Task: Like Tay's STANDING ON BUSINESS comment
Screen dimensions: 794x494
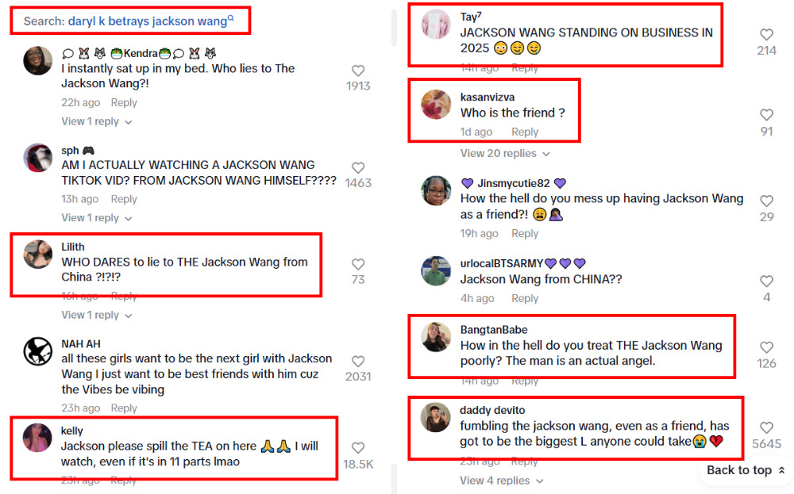Action: click(x=766, y=34)
